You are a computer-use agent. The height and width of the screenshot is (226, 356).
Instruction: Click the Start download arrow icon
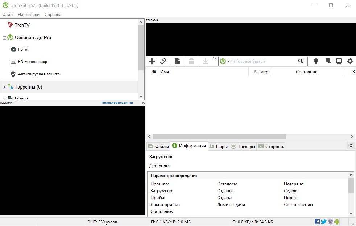click(x=206, y=61)
